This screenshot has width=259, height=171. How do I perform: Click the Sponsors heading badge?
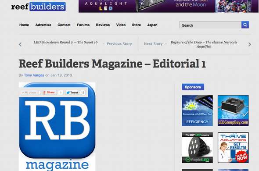[193, 87]
